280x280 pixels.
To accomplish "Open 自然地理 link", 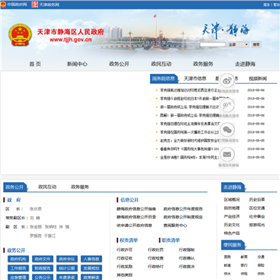I will point(232,208).
